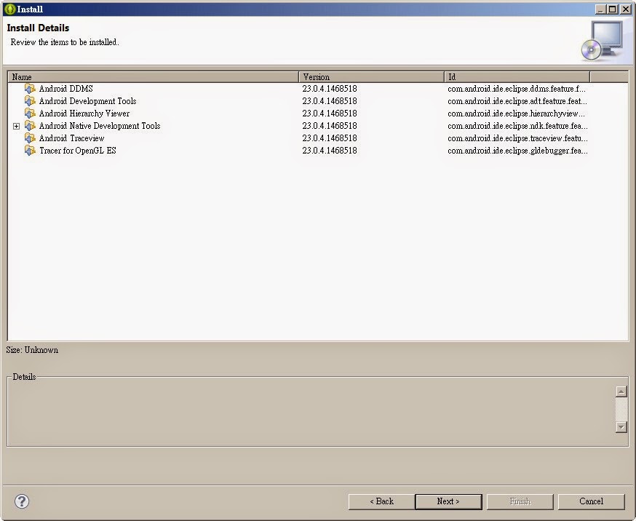Click the Cancel button
The width and height of the screenshot is (636, 521).
pos(591,501)
